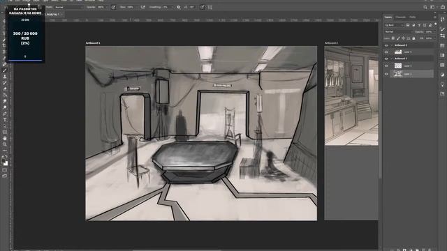Select the Pen tool
The width and height of the screenshot is (447, 251).
[x=5, y=114]
